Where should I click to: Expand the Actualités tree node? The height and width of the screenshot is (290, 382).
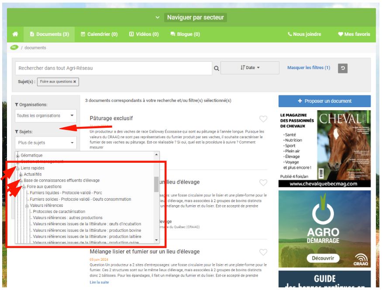[x=21, y=175]
